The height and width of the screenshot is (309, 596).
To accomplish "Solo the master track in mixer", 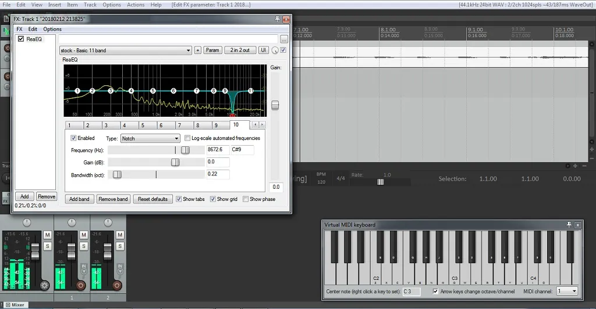I will click(48, 246).
